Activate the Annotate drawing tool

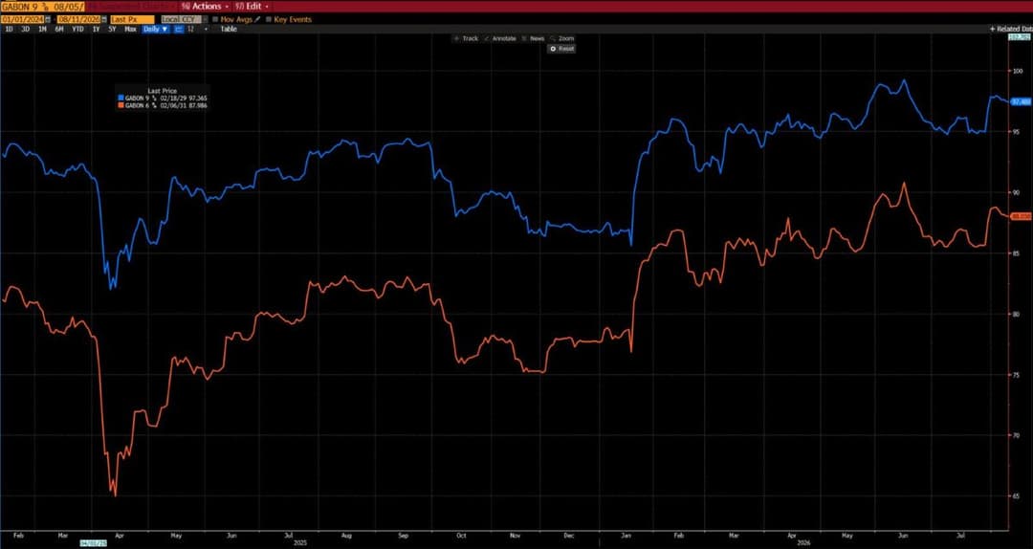500,39
